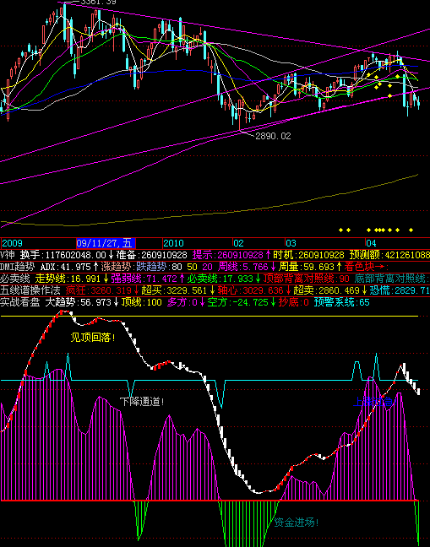The image size is (430, 547).
Task: Click the 涨趋势 label
Action: click(x=117, y=268)
